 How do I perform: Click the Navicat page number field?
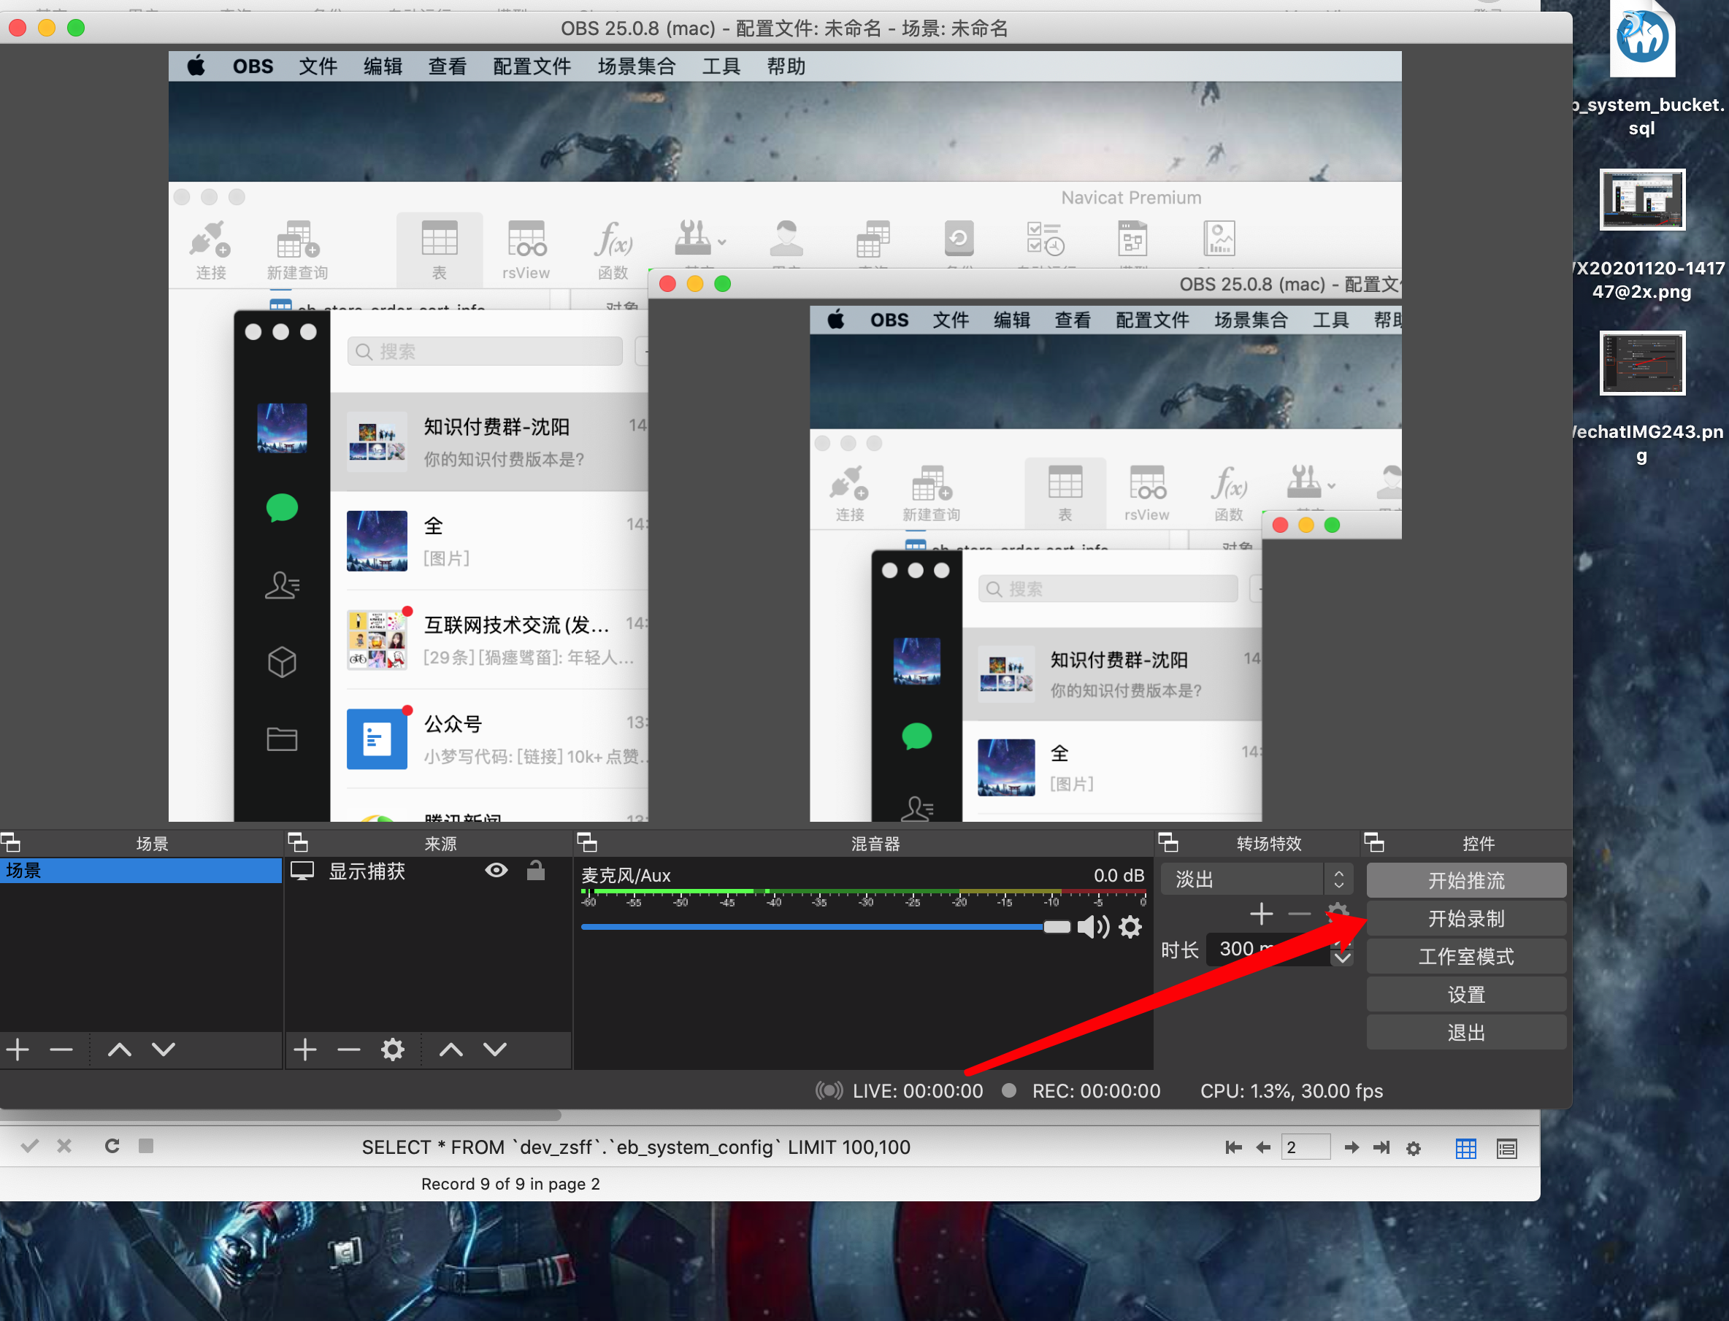coord(1305,1147)
